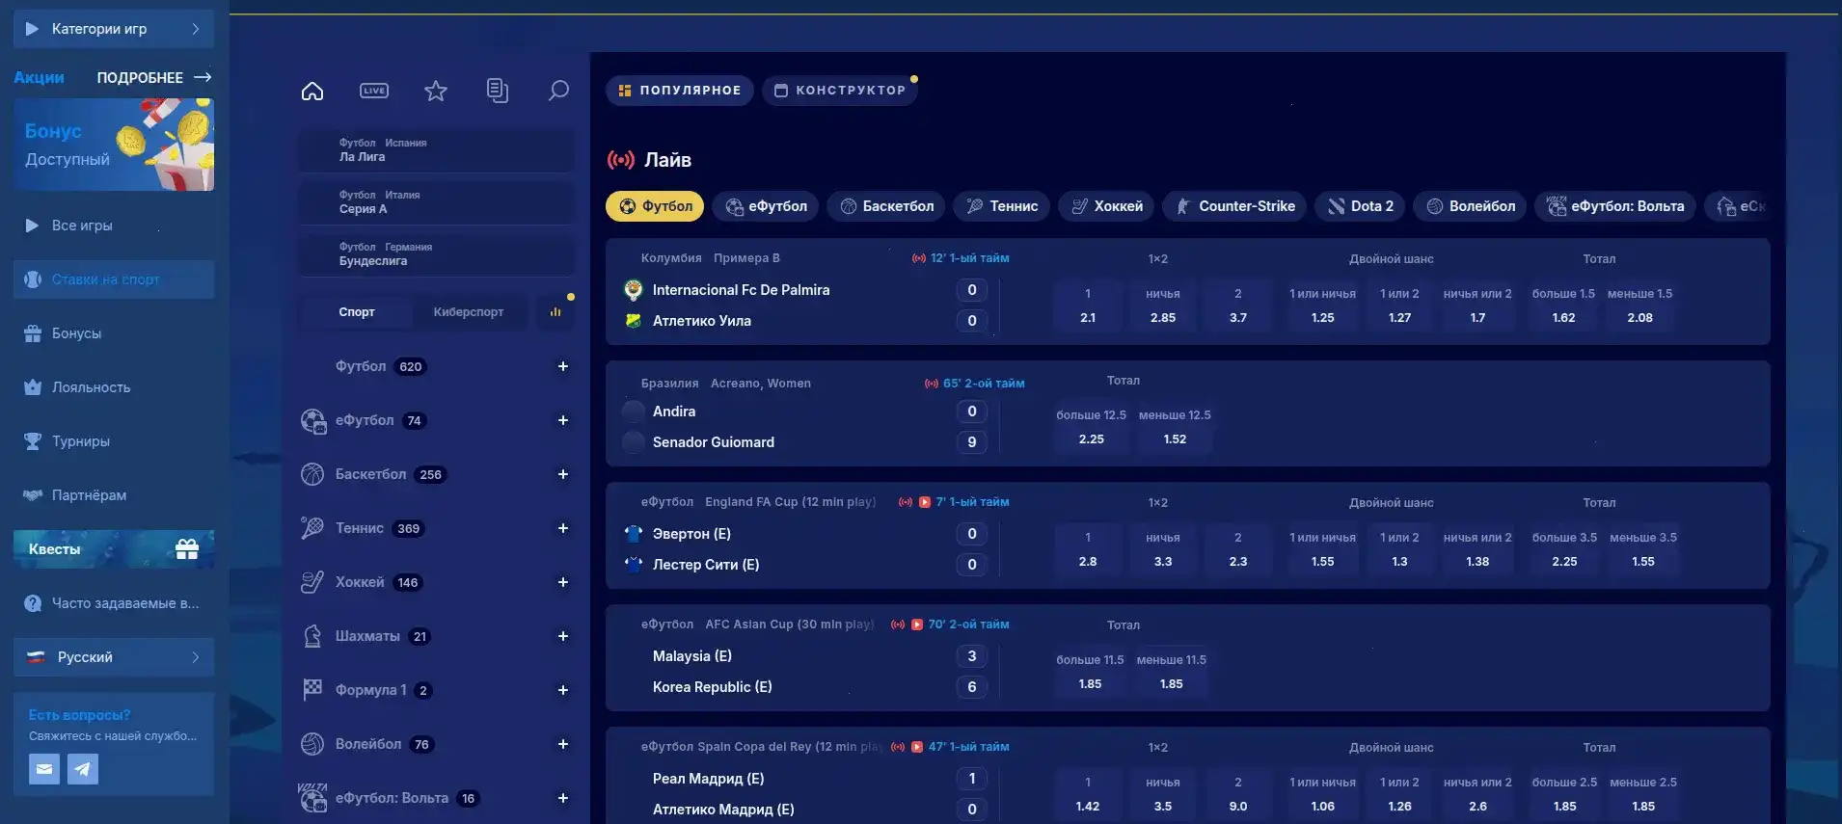The width and height of the screenshot is (1842, 824).
Task: Open favorites star icon
Action: (436, 91)
